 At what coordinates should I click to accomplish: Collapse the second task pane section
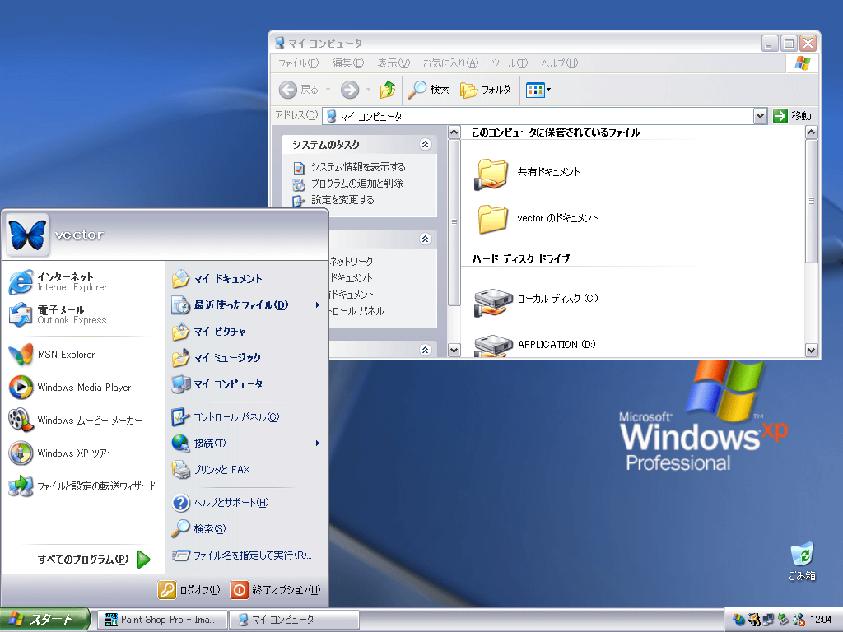click(426, 239)
